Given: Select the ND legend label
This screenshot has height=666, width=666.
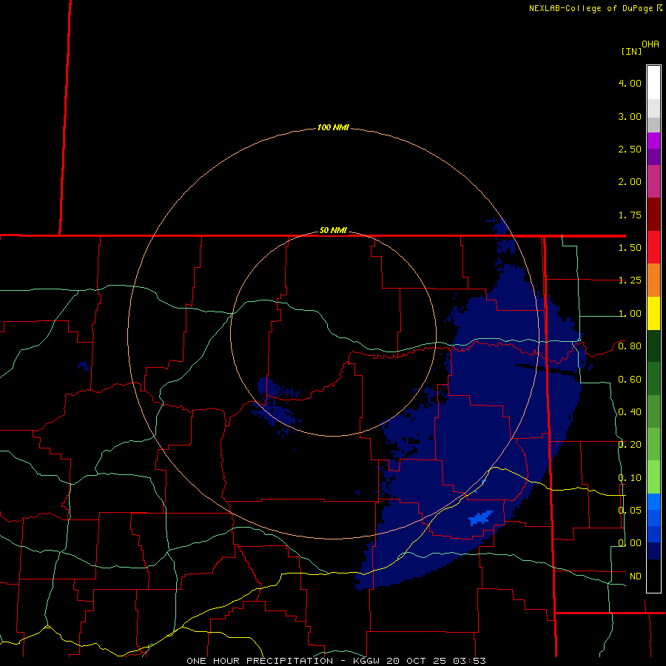Looking at the screenshot, I should (636, 576).
